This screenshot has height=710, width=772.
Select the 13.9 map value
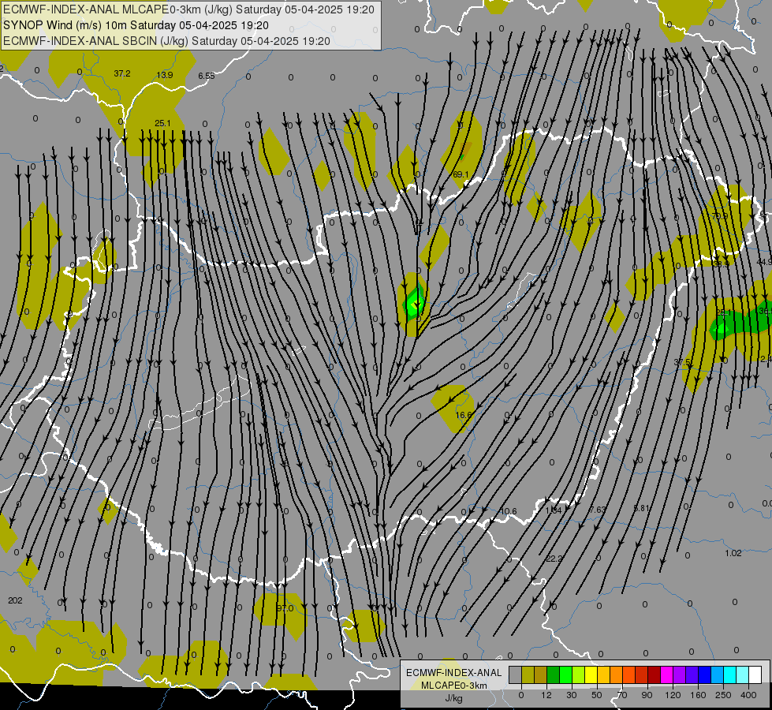click(165, 75)
